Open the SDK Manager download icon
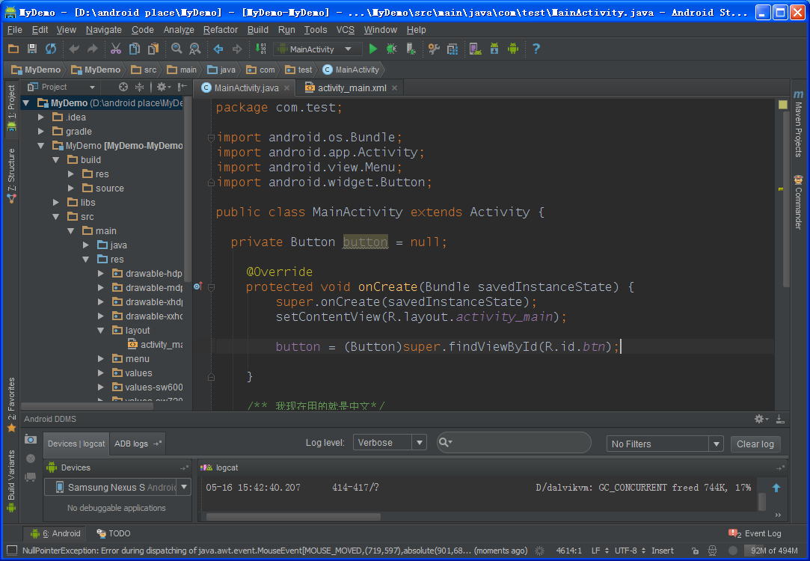 494,49
